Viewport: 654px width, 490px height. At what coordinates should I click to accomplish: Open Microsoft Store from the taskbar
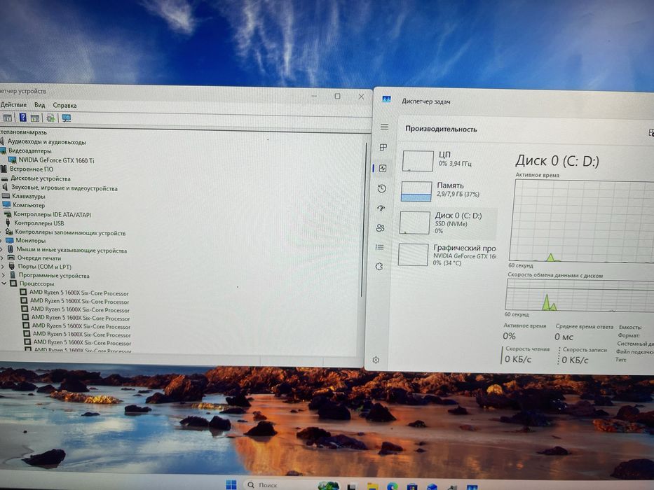pos(412,486)
